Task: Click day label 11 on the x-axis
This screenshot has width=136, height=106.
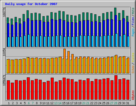Action: click(48, 103)
